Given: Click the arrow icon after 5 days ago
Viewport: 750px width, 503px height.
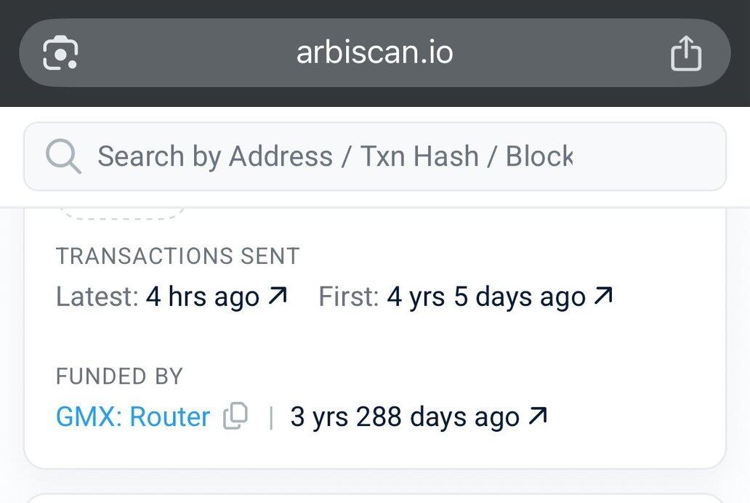Looking at the screenshot, I should (x=603, y=295).
